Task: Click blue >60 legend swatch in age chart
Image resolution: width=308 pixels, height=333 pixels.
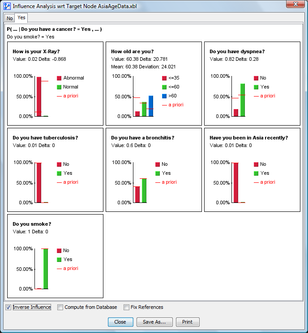Action: point(164,96)
